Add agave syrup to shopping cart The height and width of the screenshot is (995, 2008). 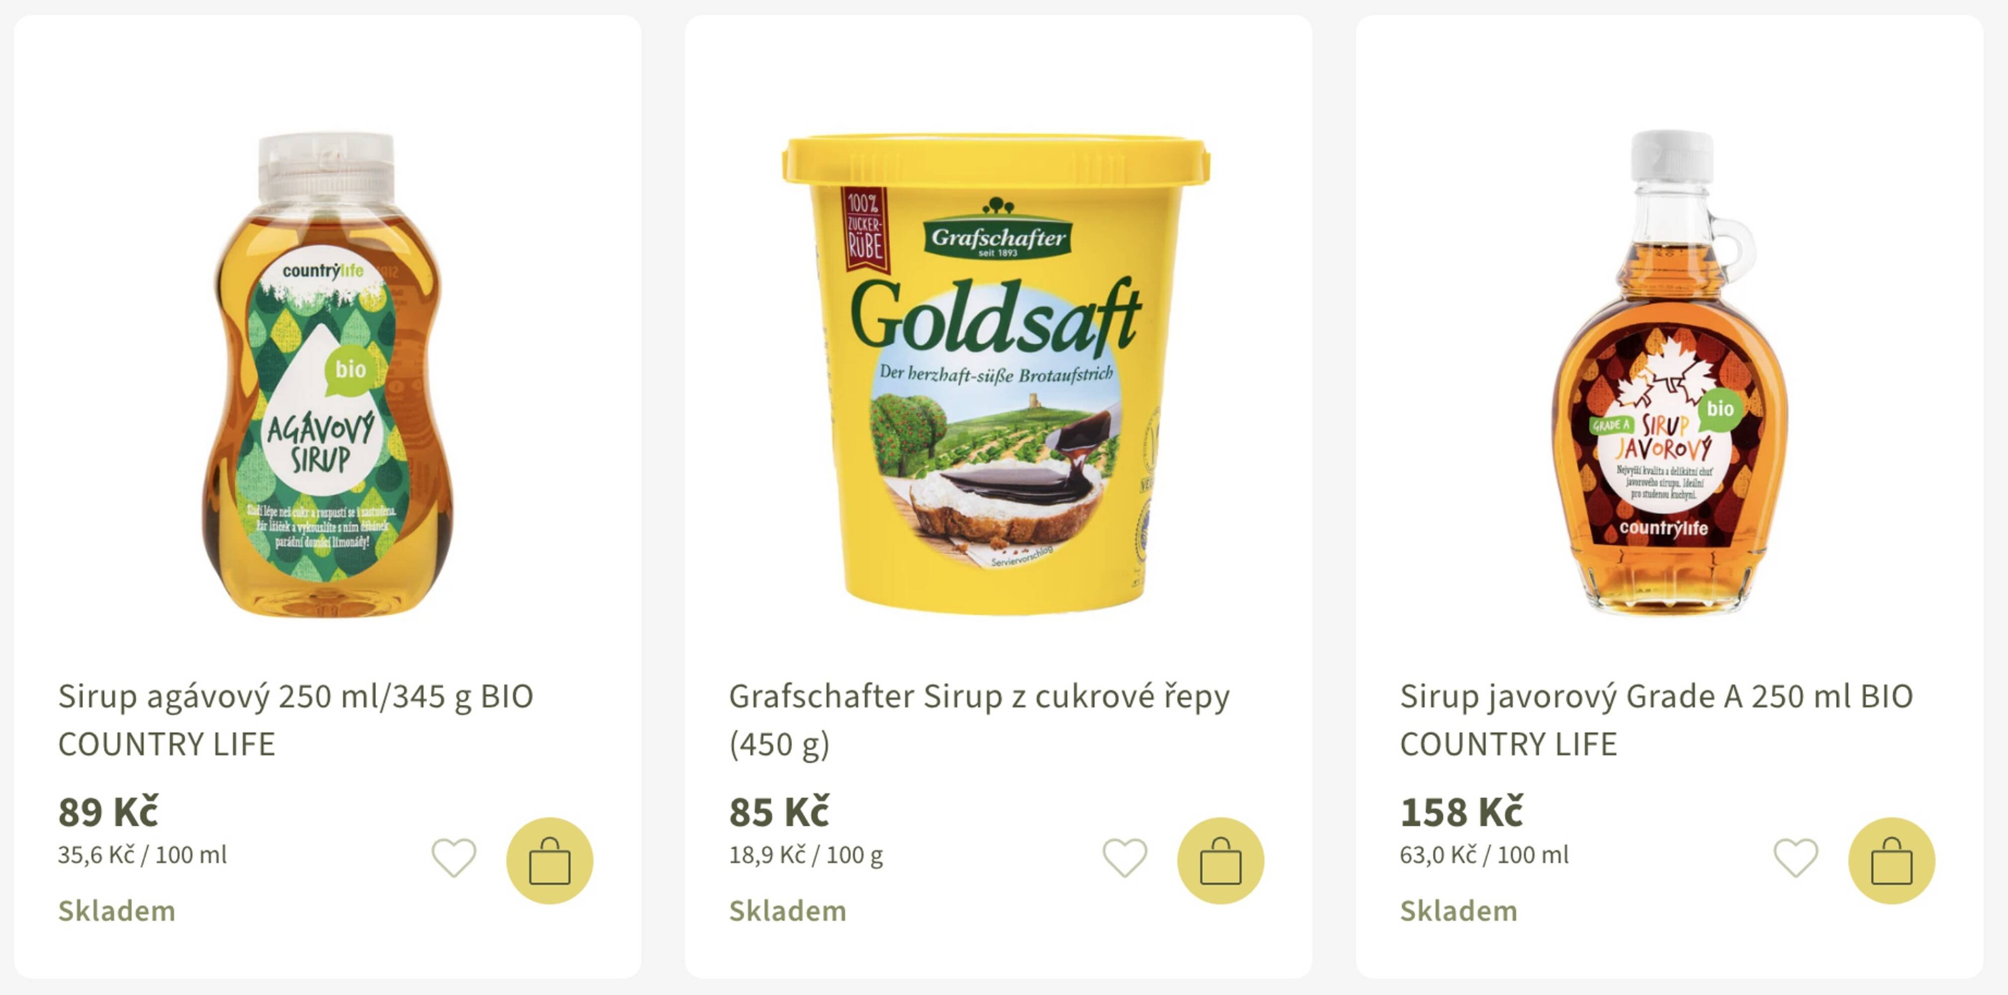click(549, 860)
